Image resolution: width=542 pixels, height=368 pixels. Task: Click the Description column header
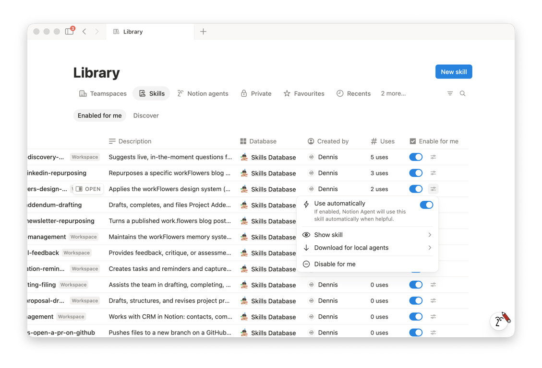(x=130, y=141)
